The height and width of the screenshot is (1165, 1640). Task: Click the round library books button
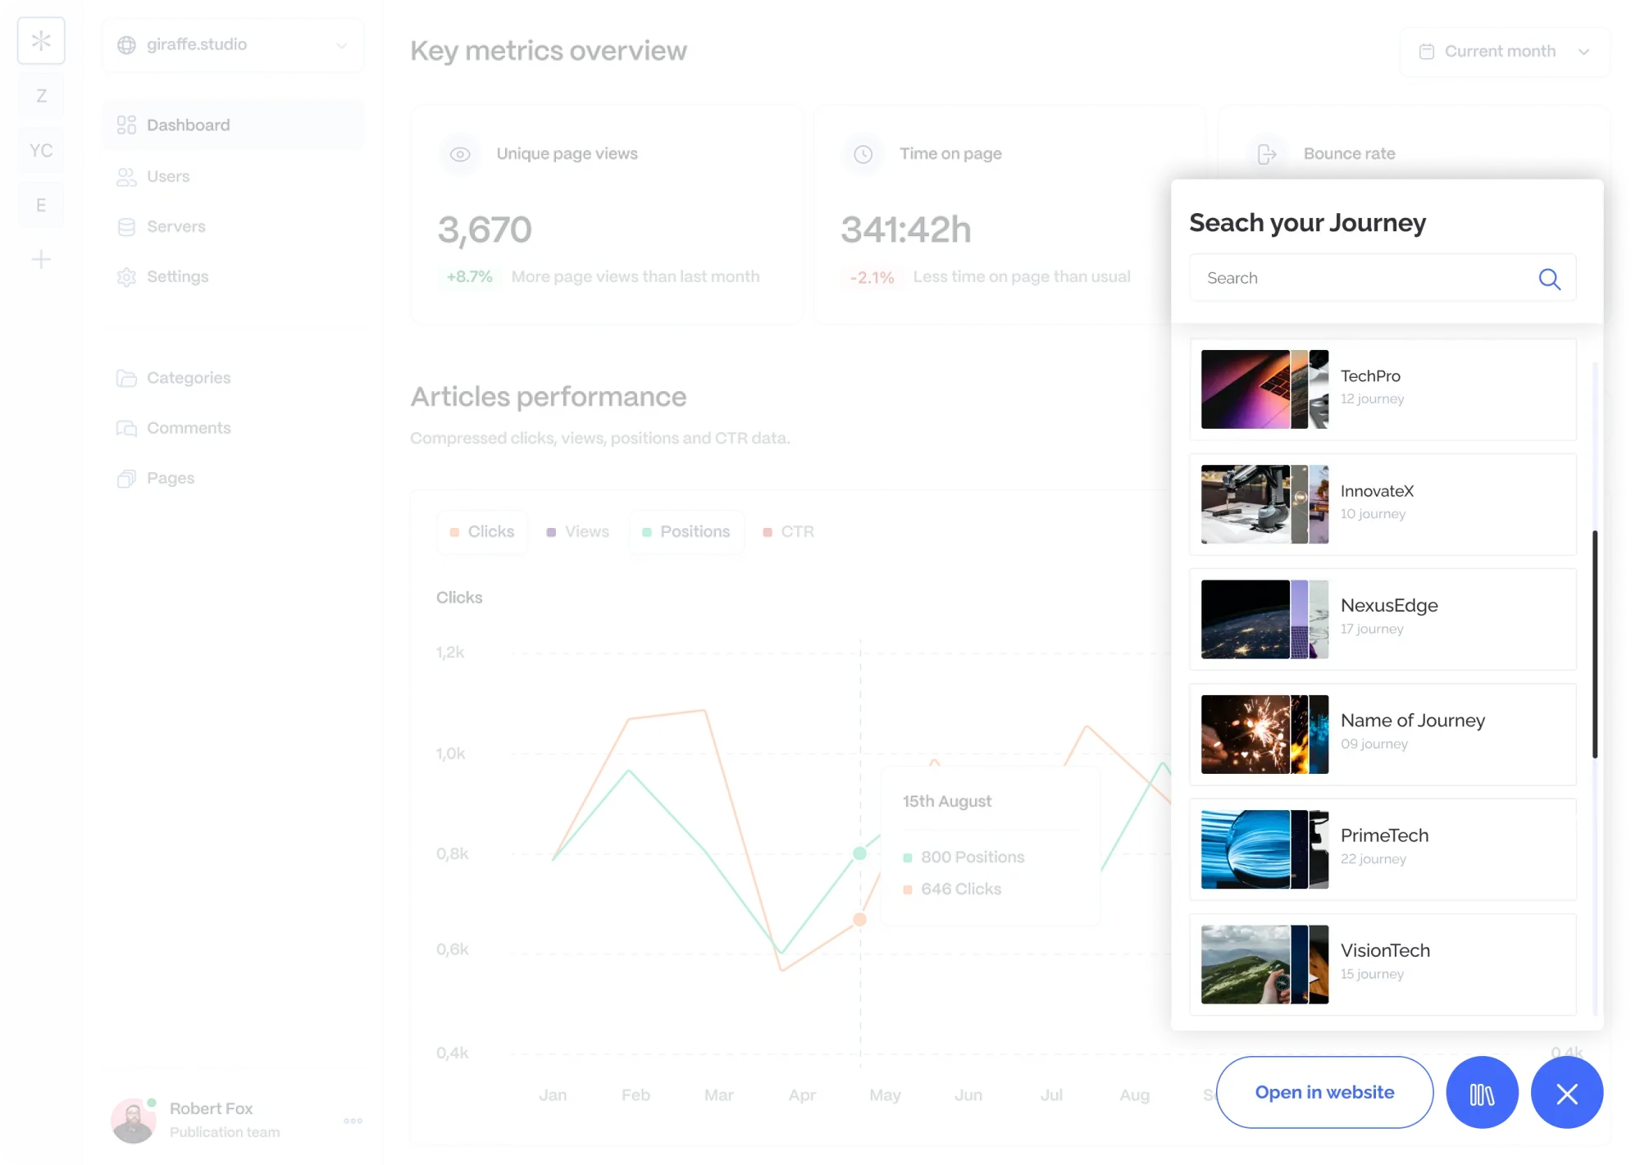pyautogui.click(x=1482, y=1093)
